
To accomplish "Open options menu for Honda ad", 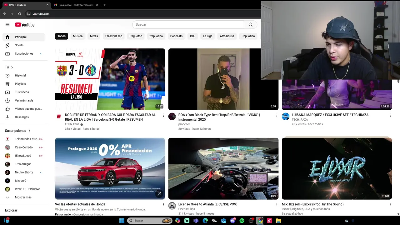I will [163, 205].
